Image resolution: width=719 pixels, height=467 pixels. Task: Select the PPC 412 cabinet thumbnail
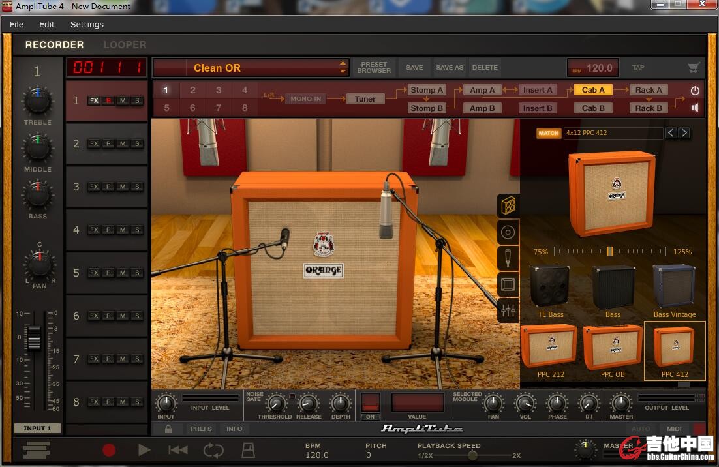pyautogui.click(x=675, y=350)
